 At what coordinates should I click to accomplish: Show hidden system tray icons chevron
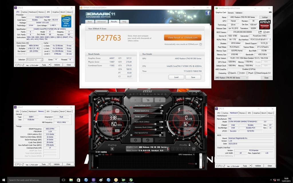click(271, 180)
